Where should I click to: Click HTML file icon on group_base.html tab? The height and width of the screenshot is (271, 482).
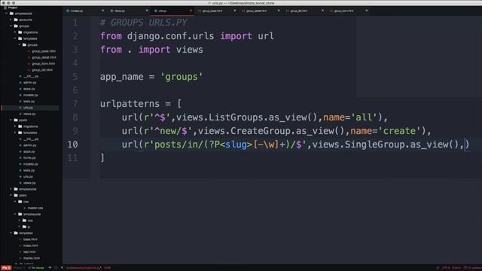pos(200,11)
